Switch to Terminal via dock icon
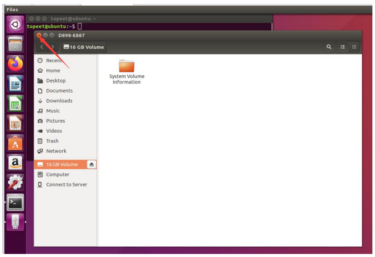This screenshot has width=375, height=257. tap(15, 203)
